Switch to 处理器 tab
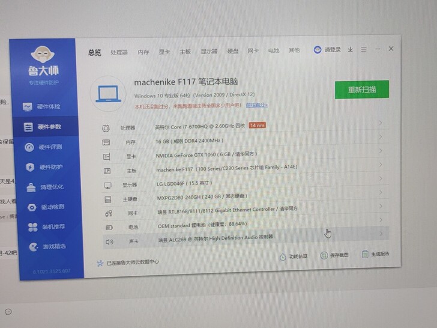Image resolution: width=437 pixels, height=328 pixels. (x=119, y=52)
